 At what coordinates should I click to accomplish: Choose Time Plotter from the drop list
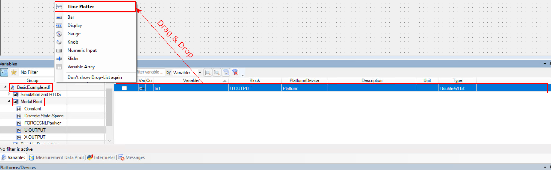(x=81, y=7)
